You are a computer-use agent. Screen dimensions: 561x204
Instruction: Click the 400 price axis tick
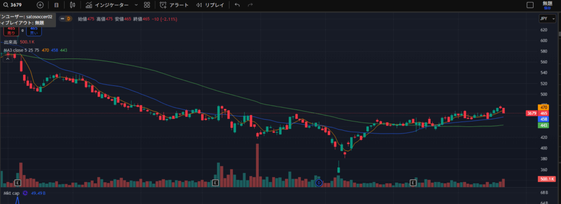click(544, 148)
